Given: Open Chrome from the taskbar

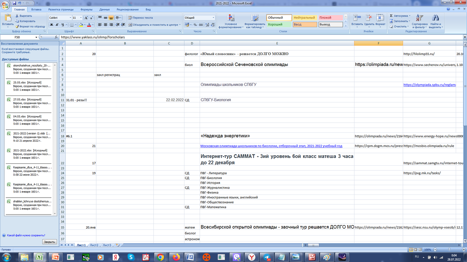Looking at the screenshot, I should 159,257.
